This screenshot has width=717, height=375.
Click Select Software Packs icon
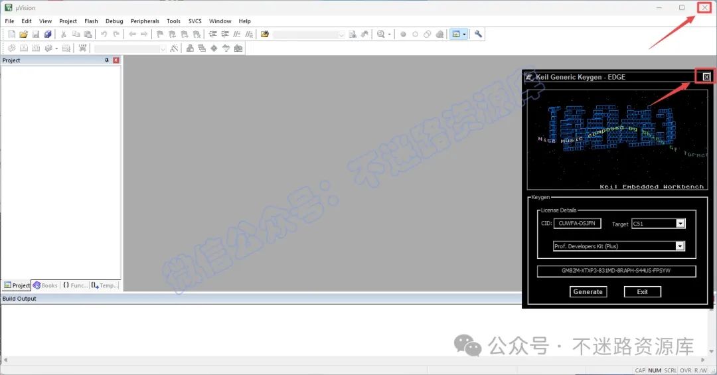pyautogui.click(x=226, y=48)
